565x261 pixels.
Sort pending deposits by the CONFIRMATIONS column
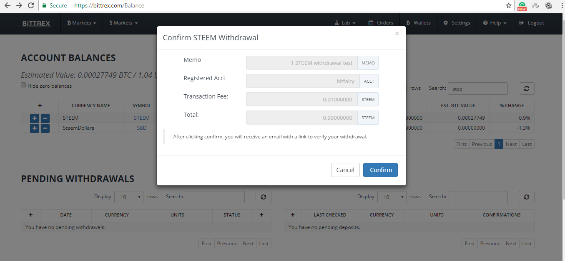502,215
